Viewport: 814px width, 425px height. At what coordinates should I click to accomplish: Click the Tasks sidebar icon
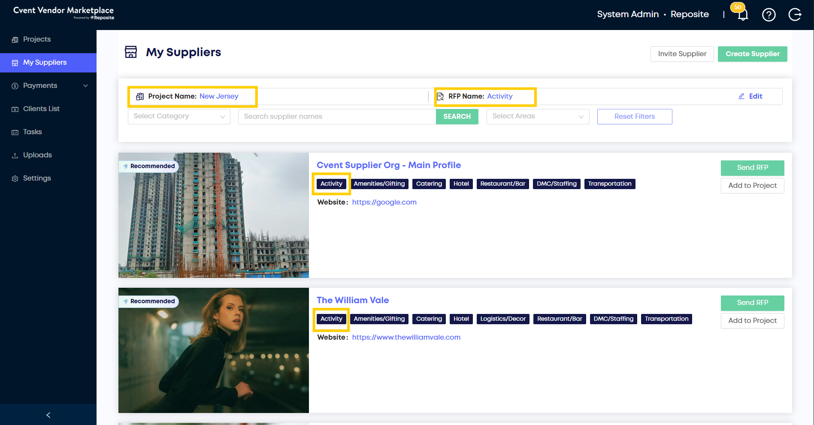15,132
